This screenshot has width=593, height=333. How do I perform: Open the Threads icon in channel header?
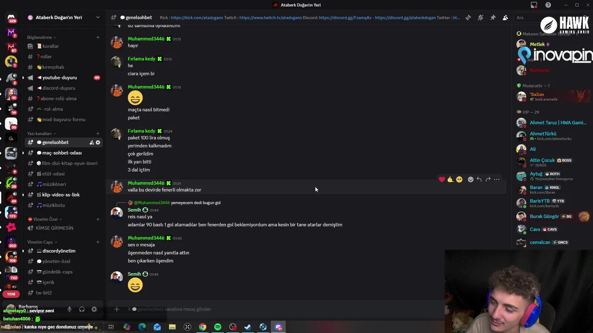pos(468,18)
